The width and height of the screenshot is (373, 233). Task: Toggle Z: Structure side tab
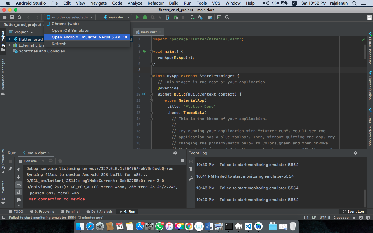[x=3, y=161]
